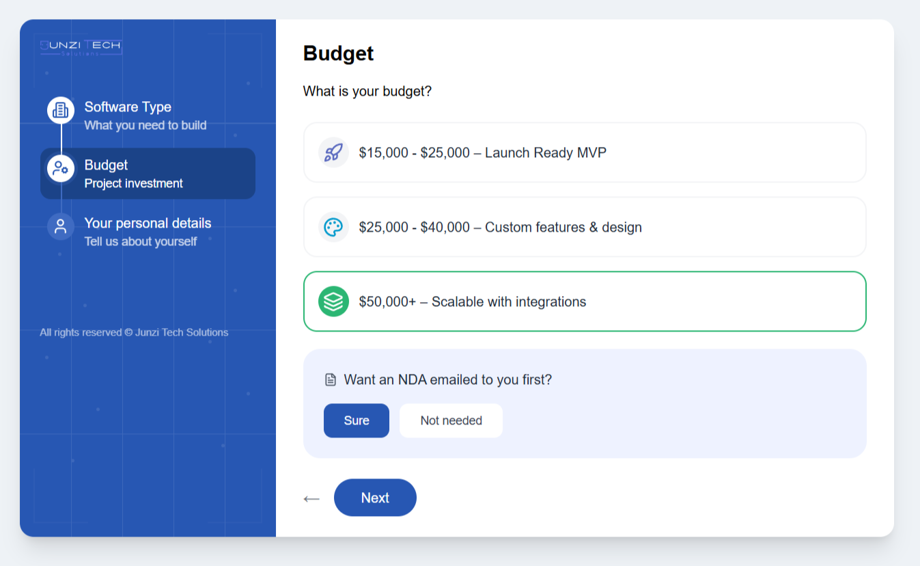Click the NDA document icon
This screenshot has height=566, width=920.
(331, 379)
